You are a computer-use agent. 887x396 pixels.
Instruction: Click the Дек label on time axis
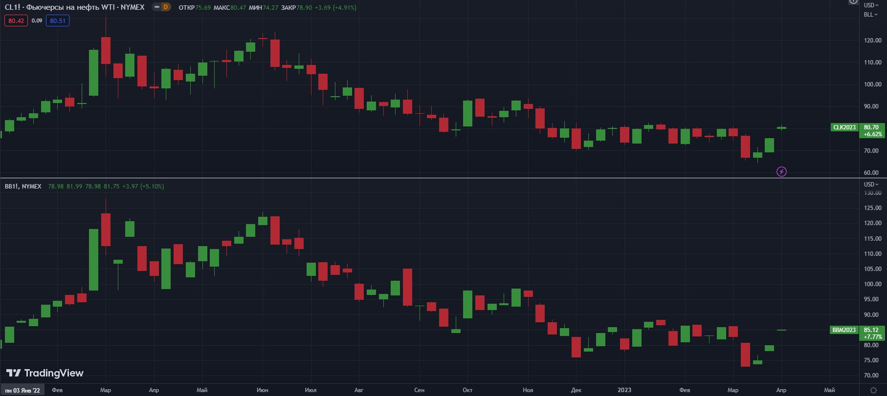(576, 390)
